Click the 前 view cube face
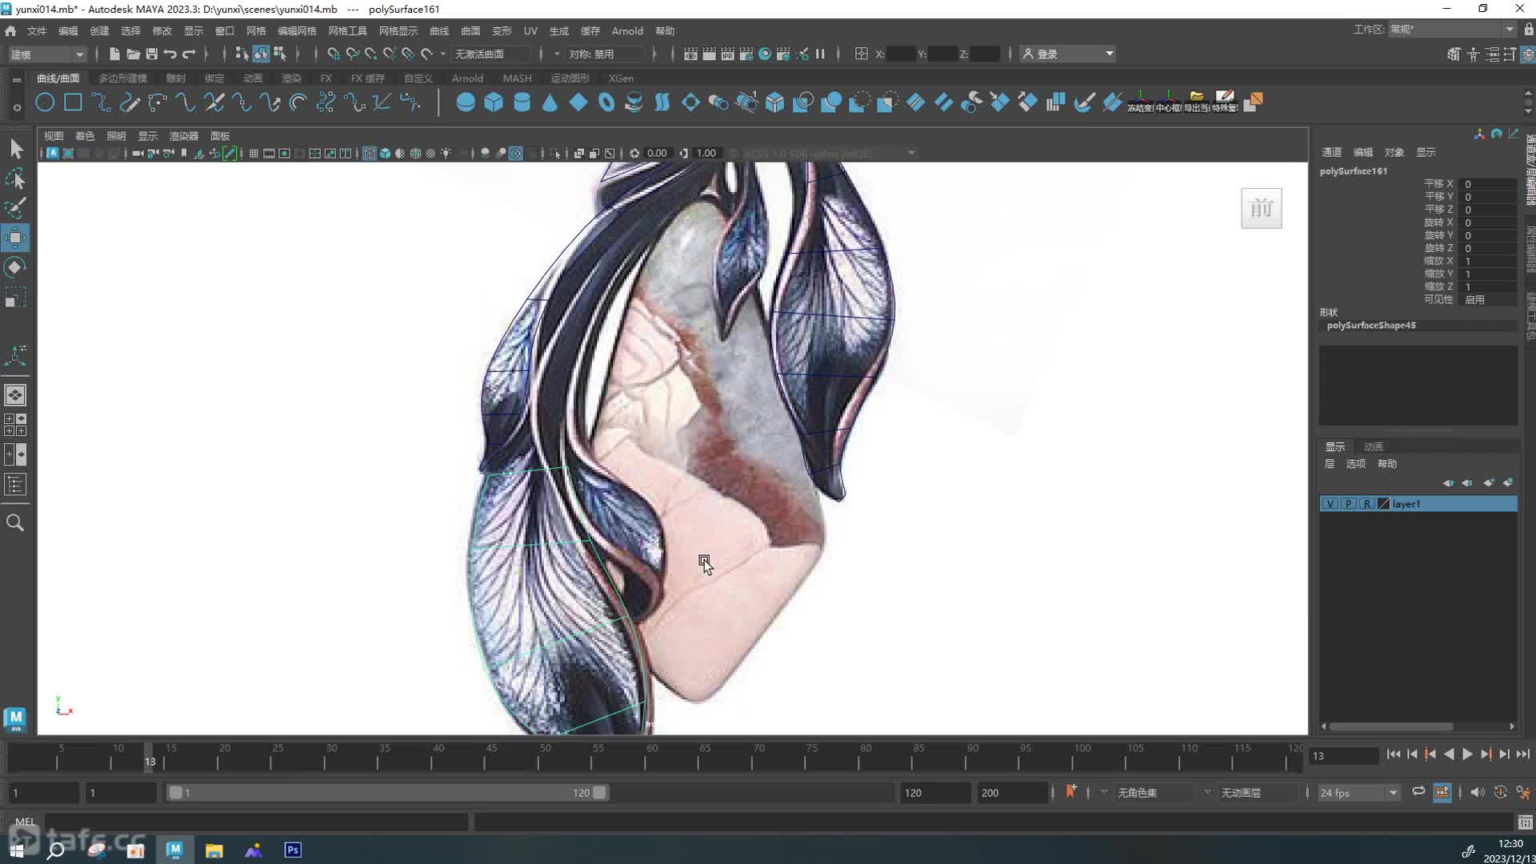Image resolution: width=1536 pixels, height=864 pixels. tap(1262, 209)
